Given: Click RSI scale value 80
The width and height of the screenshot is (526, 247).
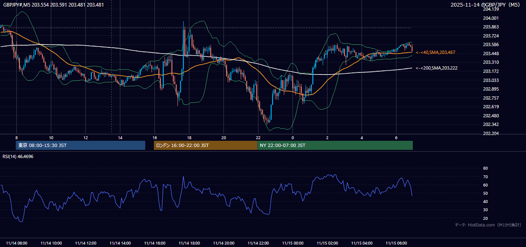Looking at the screenshot, I should tap(485, 168).
